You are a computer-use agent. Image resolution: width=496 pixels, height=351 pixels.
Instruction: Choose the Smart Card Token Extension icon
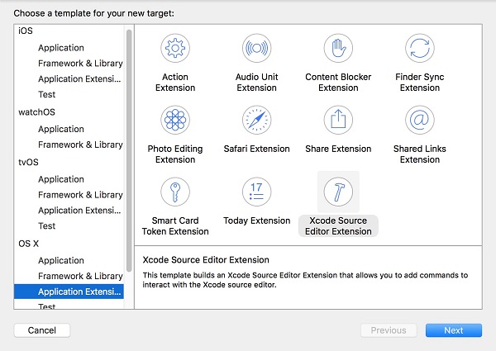tap(174, 192)
